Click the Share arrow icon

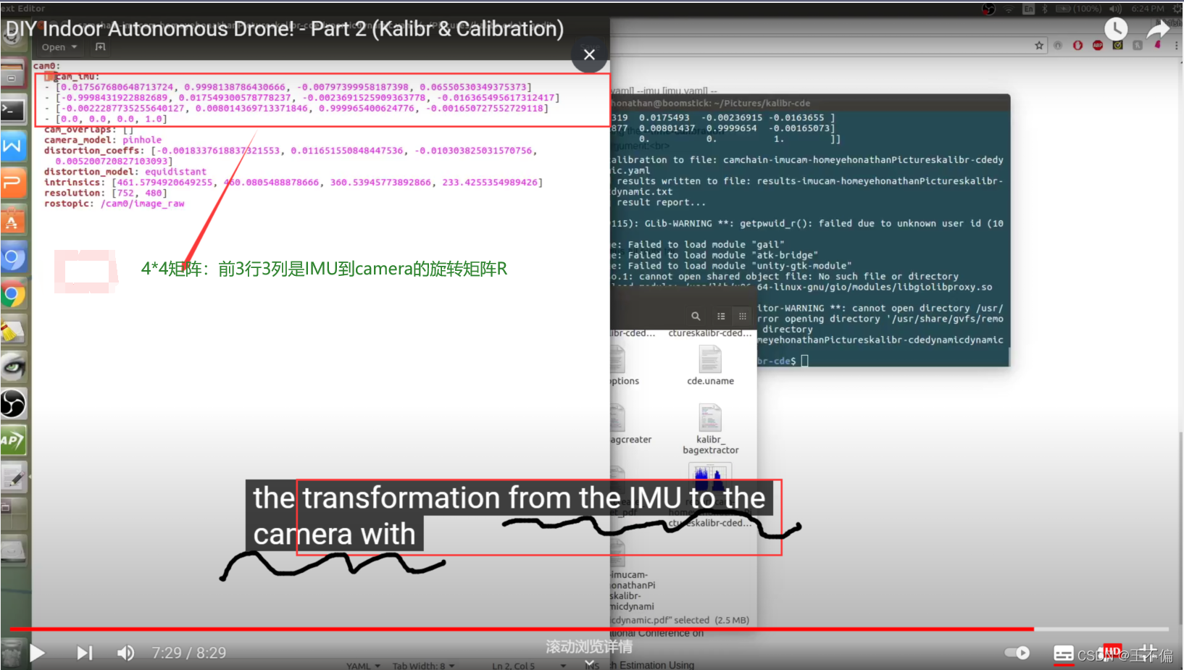1158,30
